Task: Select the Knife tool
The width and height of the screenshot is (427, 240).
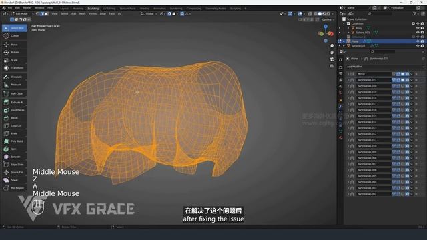Action: coord(15,133)
